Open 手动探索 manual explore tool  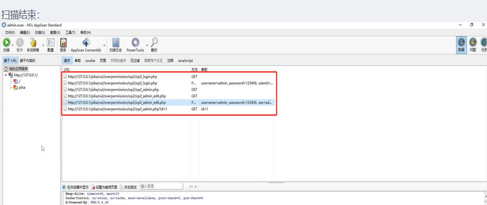(33, 45)
